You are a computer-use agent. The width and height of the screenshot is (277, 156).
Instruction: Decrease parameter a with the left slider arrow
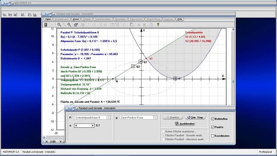[x=76, y=126]
